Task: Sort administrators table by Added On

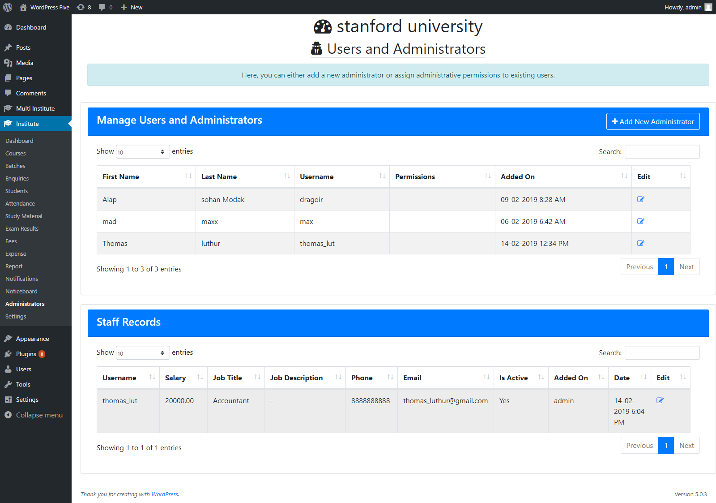Action: tap(563, 176)
